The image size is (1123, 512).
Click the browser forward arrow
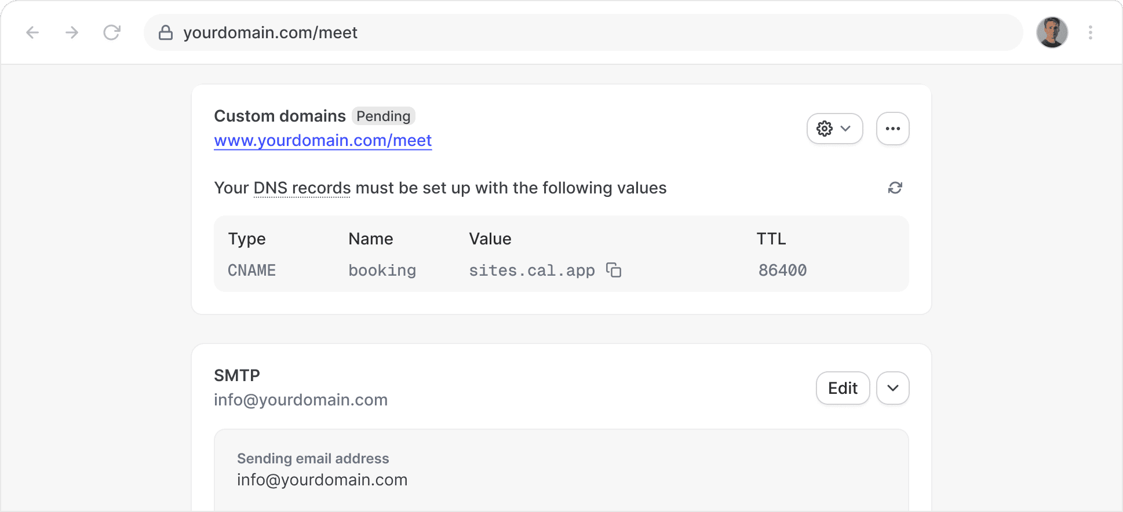72,32
